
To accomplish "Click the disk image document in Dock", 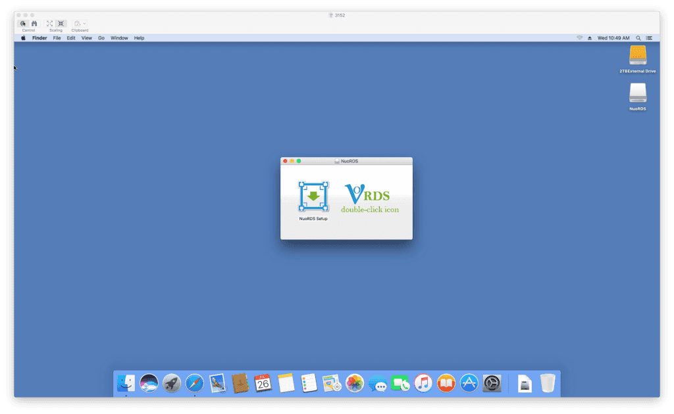I will pos(525,384).
